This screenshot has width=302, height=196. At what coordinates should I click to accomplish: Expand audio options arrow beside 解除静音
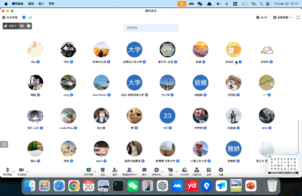click(x=14, y=171)
